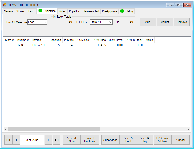Viewport: 194px width, 149px height.
Task: Go to next record arrow
Action: (48, 140)
